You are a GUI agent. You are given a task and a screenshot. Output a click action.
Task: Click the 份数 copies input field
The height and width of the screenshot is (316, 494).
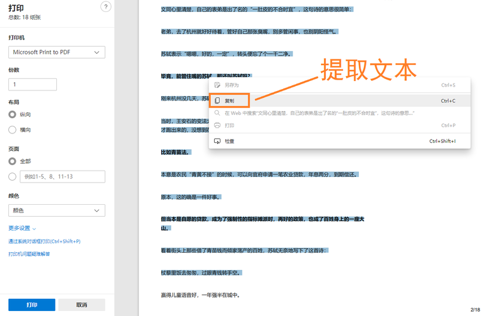pyautogui.click(x=32, y=85)
